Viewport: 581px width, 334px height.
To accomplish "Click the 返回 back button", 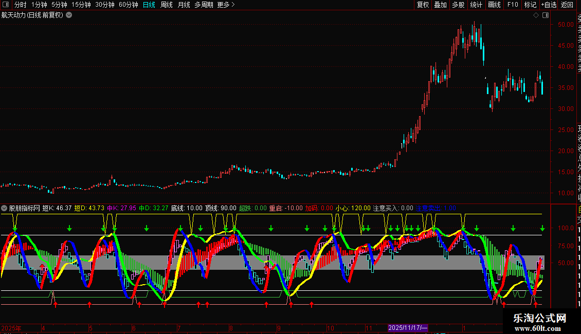I will pyautogui.click(x=567, y=5).
